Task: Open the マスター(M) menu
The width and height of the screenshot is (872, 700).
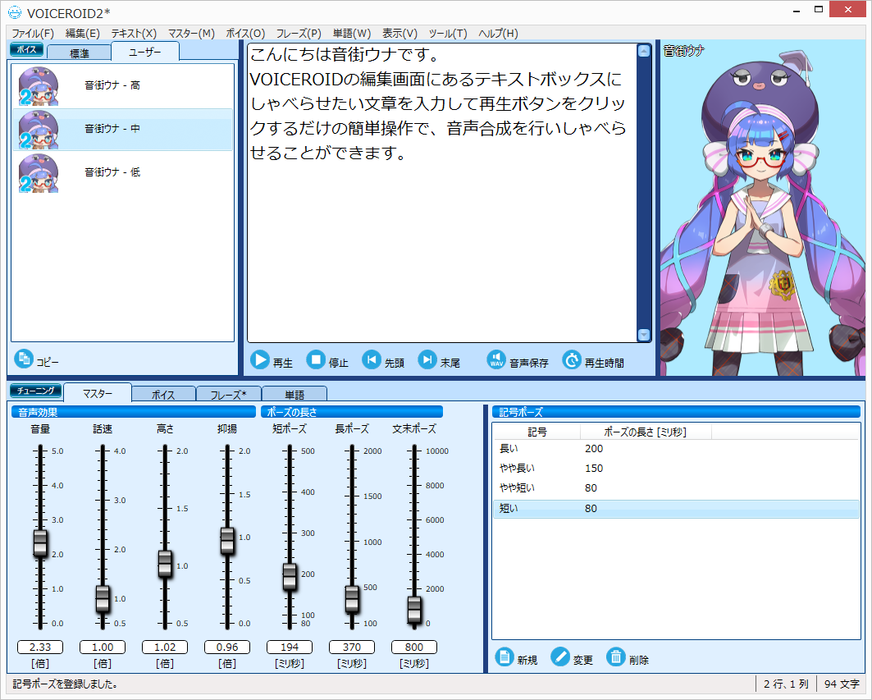Action: [x=191, y=34]
